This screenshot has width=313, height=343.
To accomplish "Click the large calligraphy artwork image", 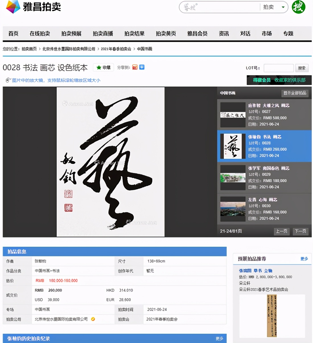I will click(x=111, y=162).
